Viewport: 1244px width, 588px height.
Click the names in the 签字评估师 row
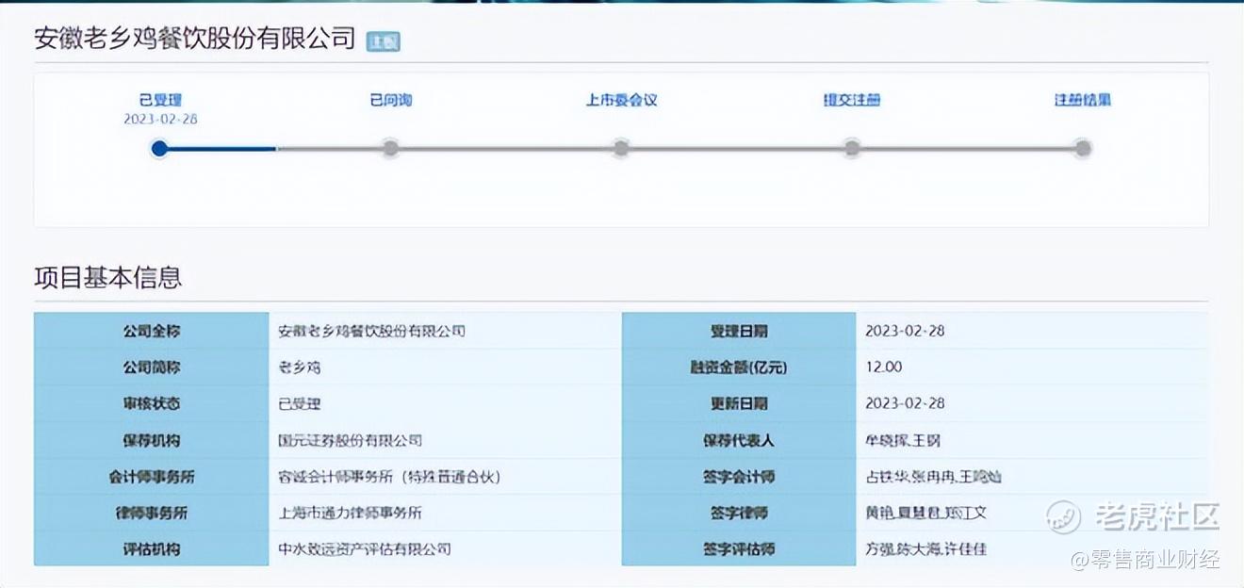[x=925, y=548]
